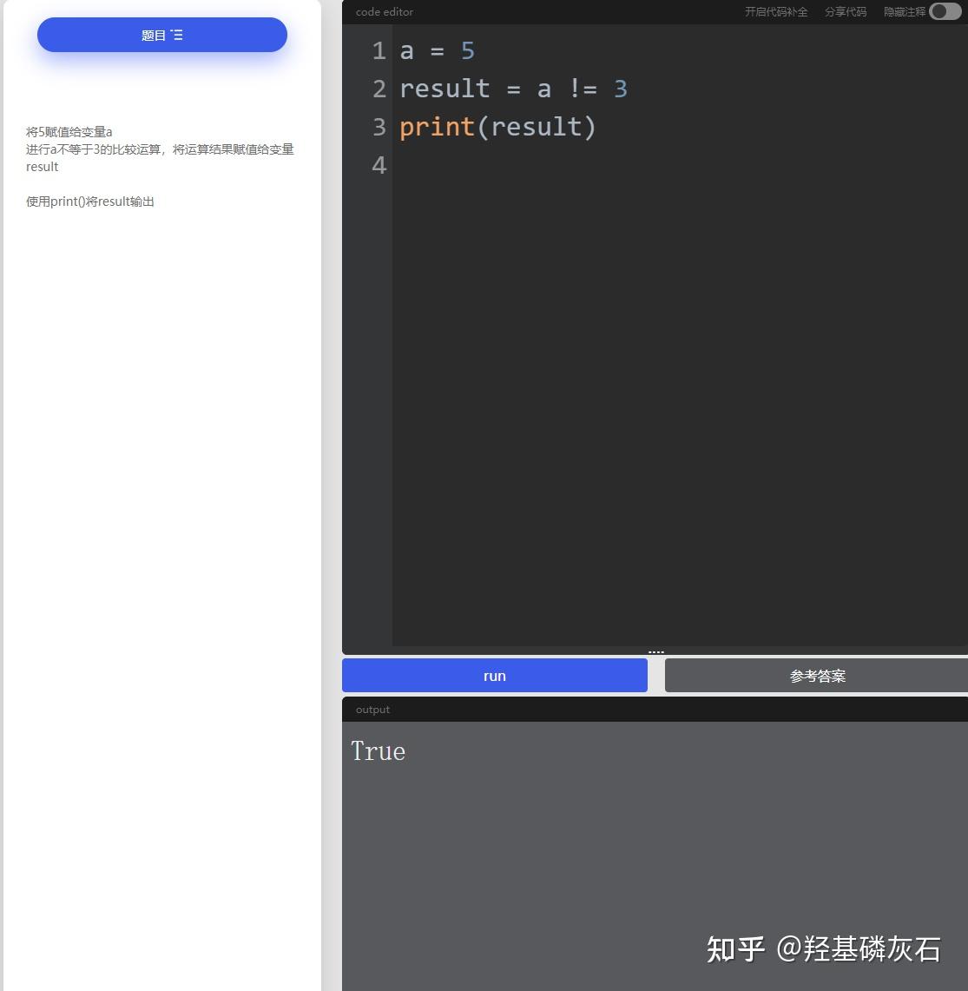Click the code editor panel label
Viewport: 968px width, 991px height.
pyautogui.click(x=387, y=12)
